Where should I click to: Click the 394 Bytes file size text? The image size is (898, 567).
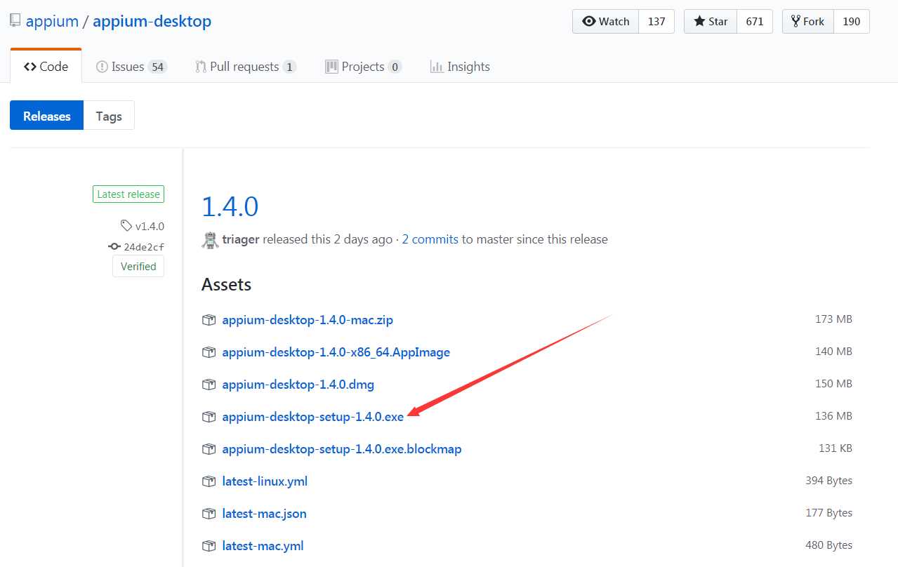[829, 481]
